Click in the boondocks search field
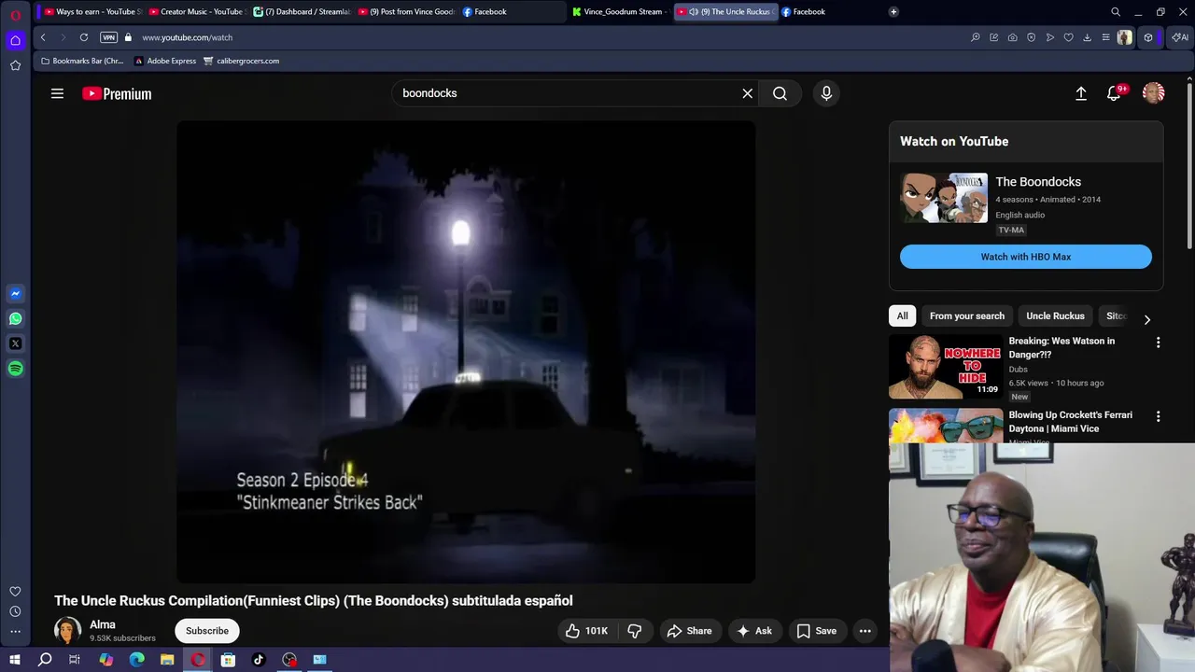Screen dimensions: 1195x672 click(x=565, y=93)
